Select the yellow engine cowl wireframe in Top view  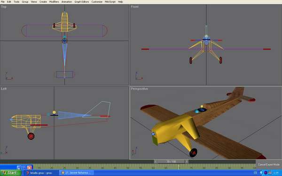64,22
